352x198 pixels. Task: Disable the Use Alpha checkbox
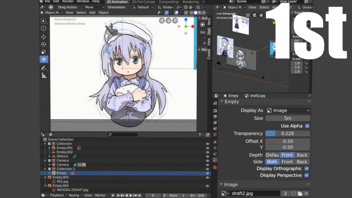307,126
